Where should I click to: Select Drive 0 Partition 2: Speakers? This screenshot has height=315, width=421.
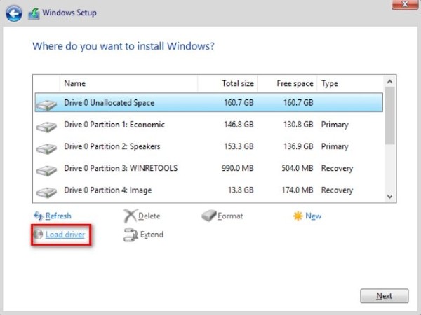click(112, 146)
